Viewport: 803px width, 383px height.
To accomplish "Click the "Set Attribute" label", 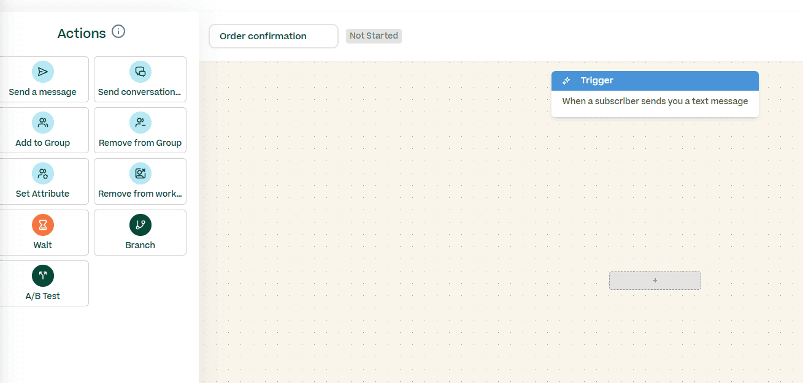I will (x=43, y=194).
